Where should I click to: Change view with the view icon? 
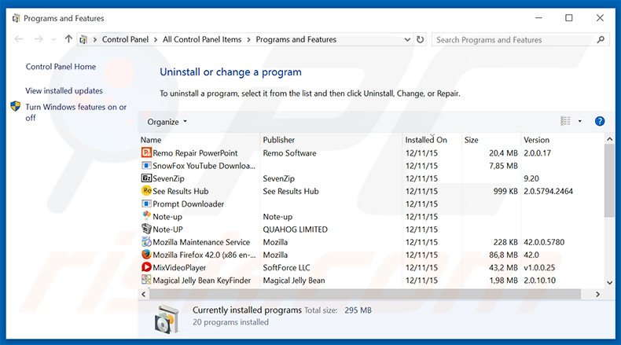[565, 121]
